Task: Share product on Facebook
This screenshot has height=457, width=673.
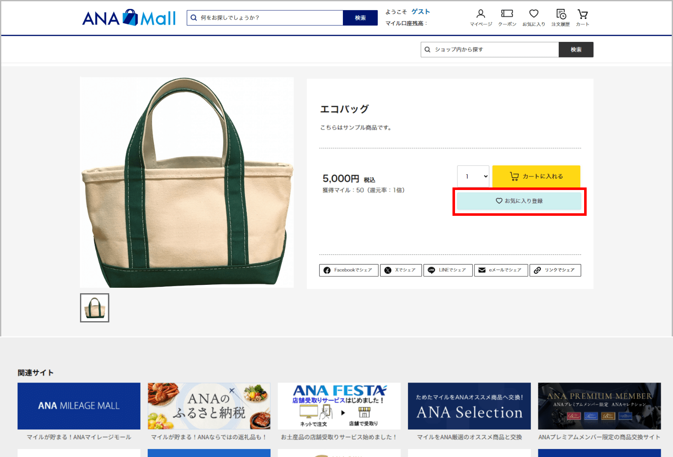Action: (x=348, y=270)
